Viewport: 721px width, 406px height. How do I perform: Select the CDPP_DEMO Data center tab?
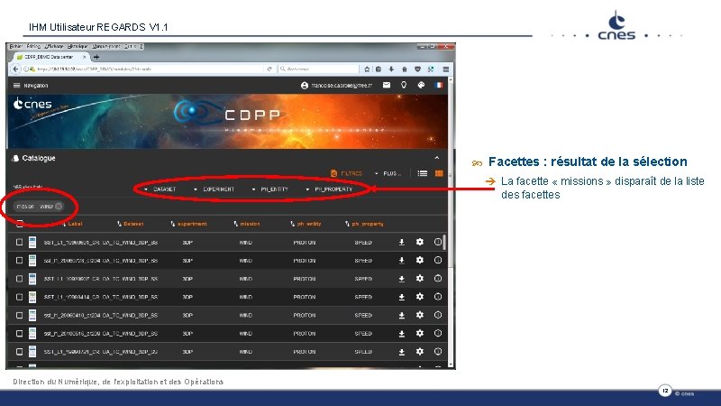(50, 57)
